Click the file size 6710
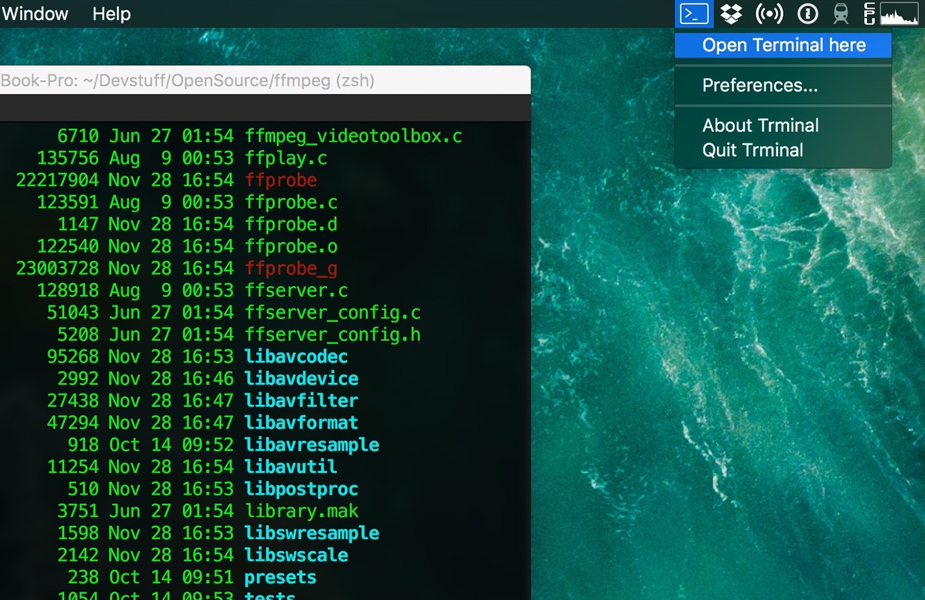The height and width of the screenshot is (600, 925). [78, 136]
